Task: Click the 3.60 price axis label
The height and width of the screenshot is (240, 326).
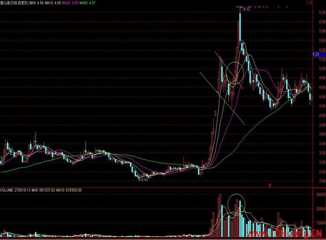Action: [x=322, y=134]
